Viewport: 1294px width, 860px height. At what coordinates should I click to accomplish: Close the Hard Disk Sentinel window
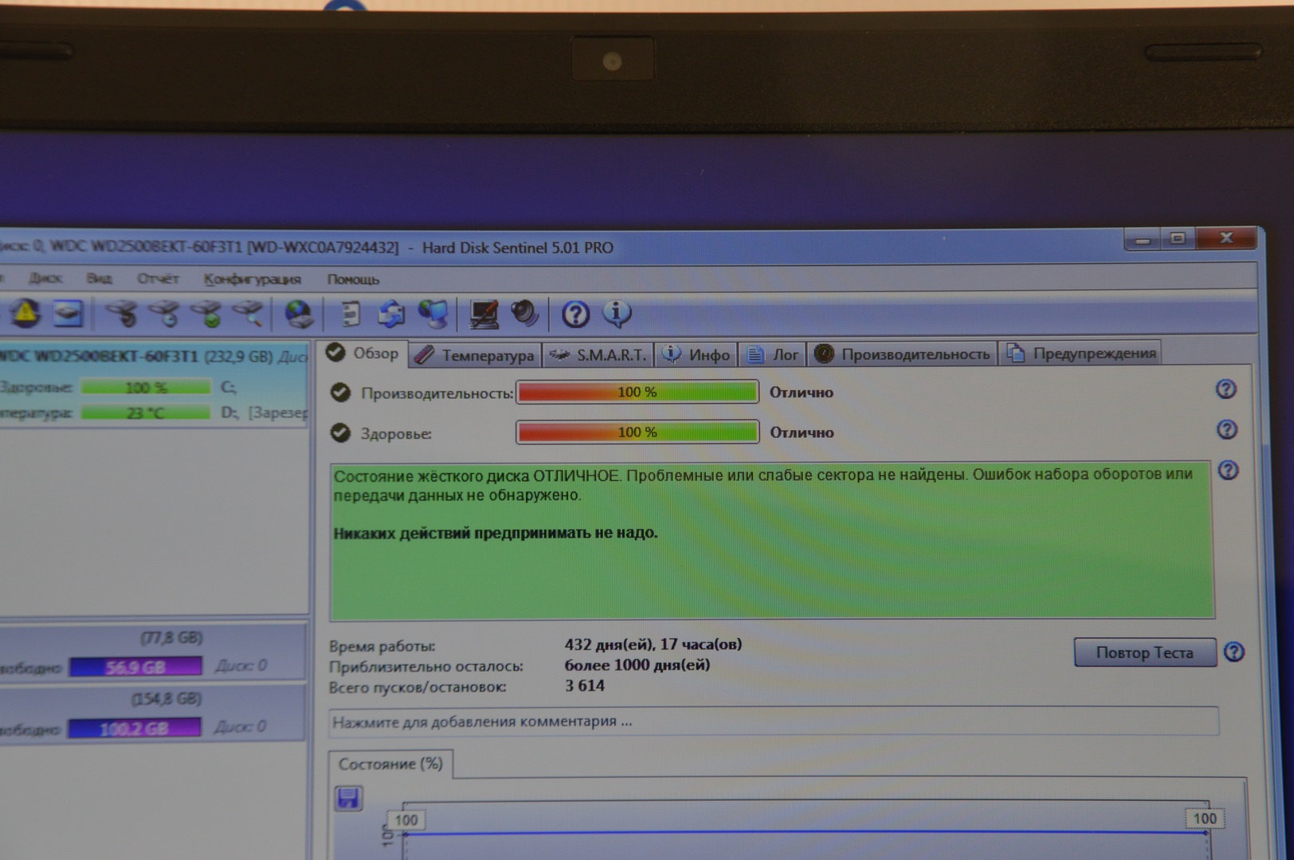[1226, 237]
